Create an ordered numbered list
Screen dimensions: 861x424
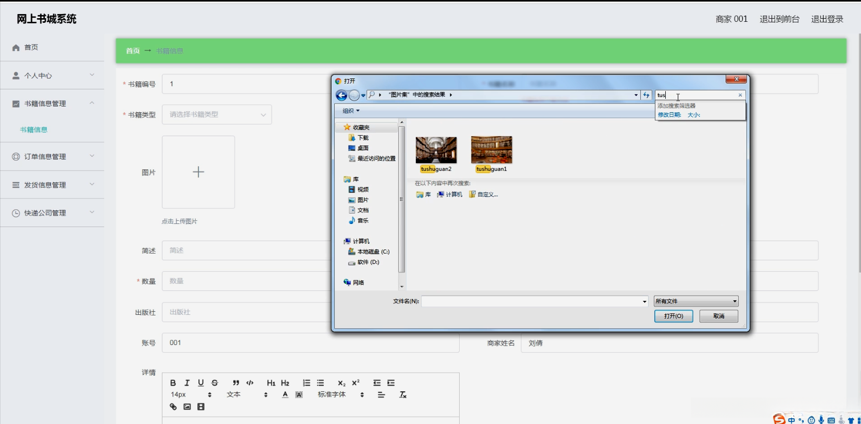click(x=307, y=383)
